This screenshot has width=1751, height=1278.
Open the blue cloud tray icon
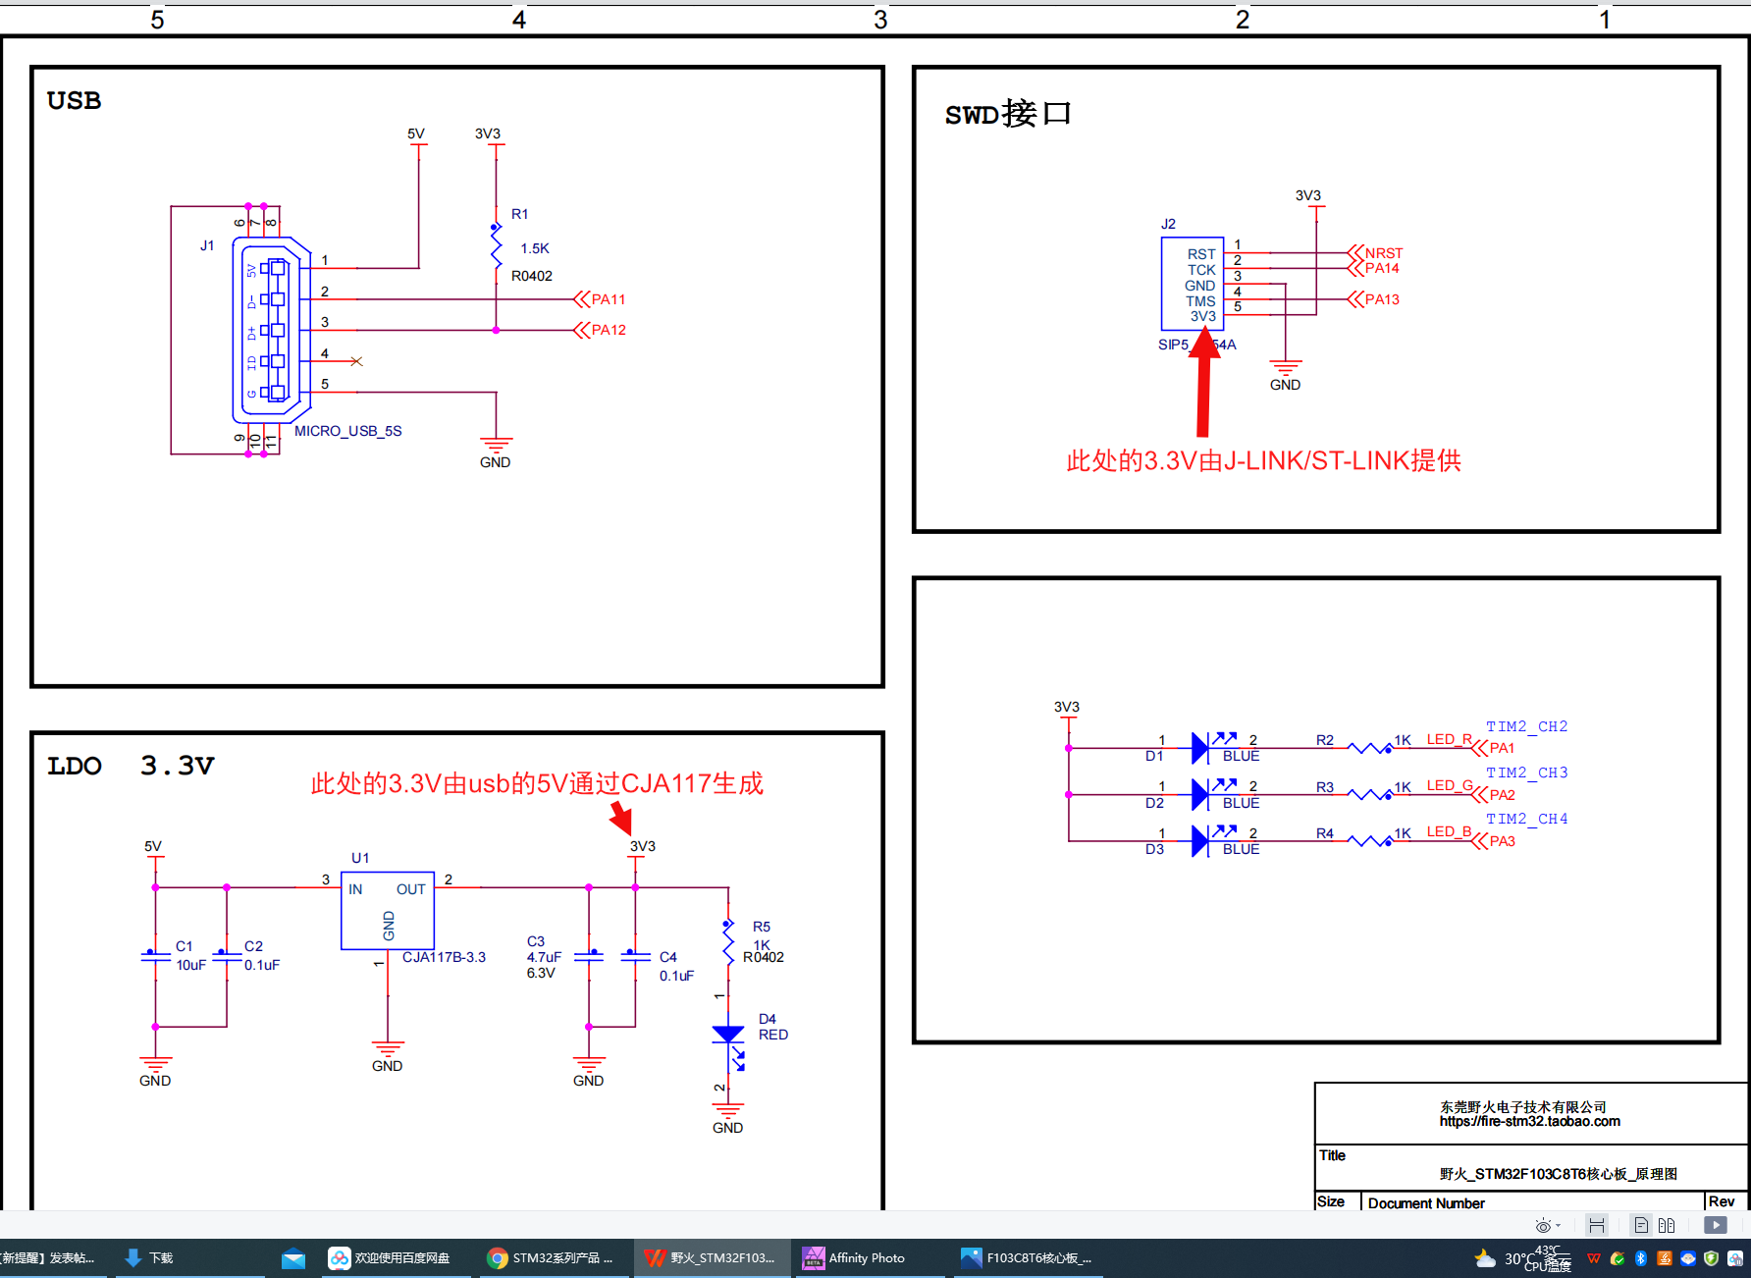pos(1688,1258)
